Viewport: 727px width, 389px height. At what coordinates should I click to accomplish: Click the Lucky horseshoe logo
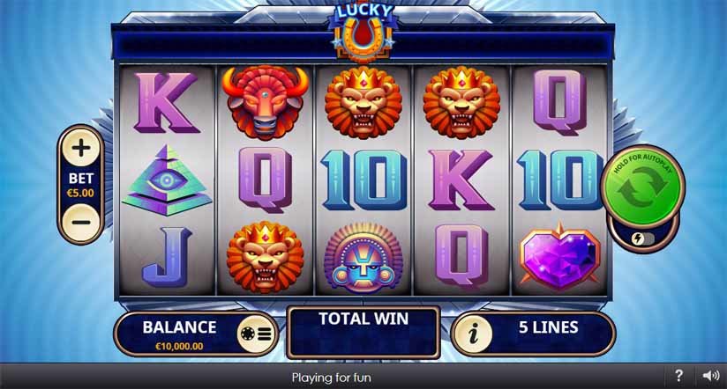pos(363,33)
